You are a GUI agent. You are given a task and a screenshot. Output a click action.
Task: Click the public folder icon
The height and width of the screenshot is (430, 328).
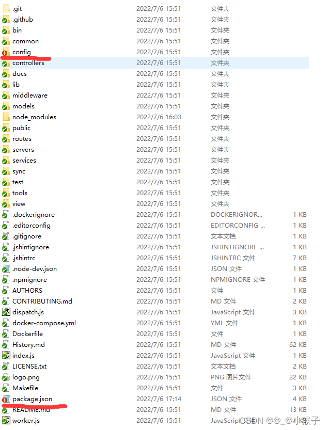(6, 128)
